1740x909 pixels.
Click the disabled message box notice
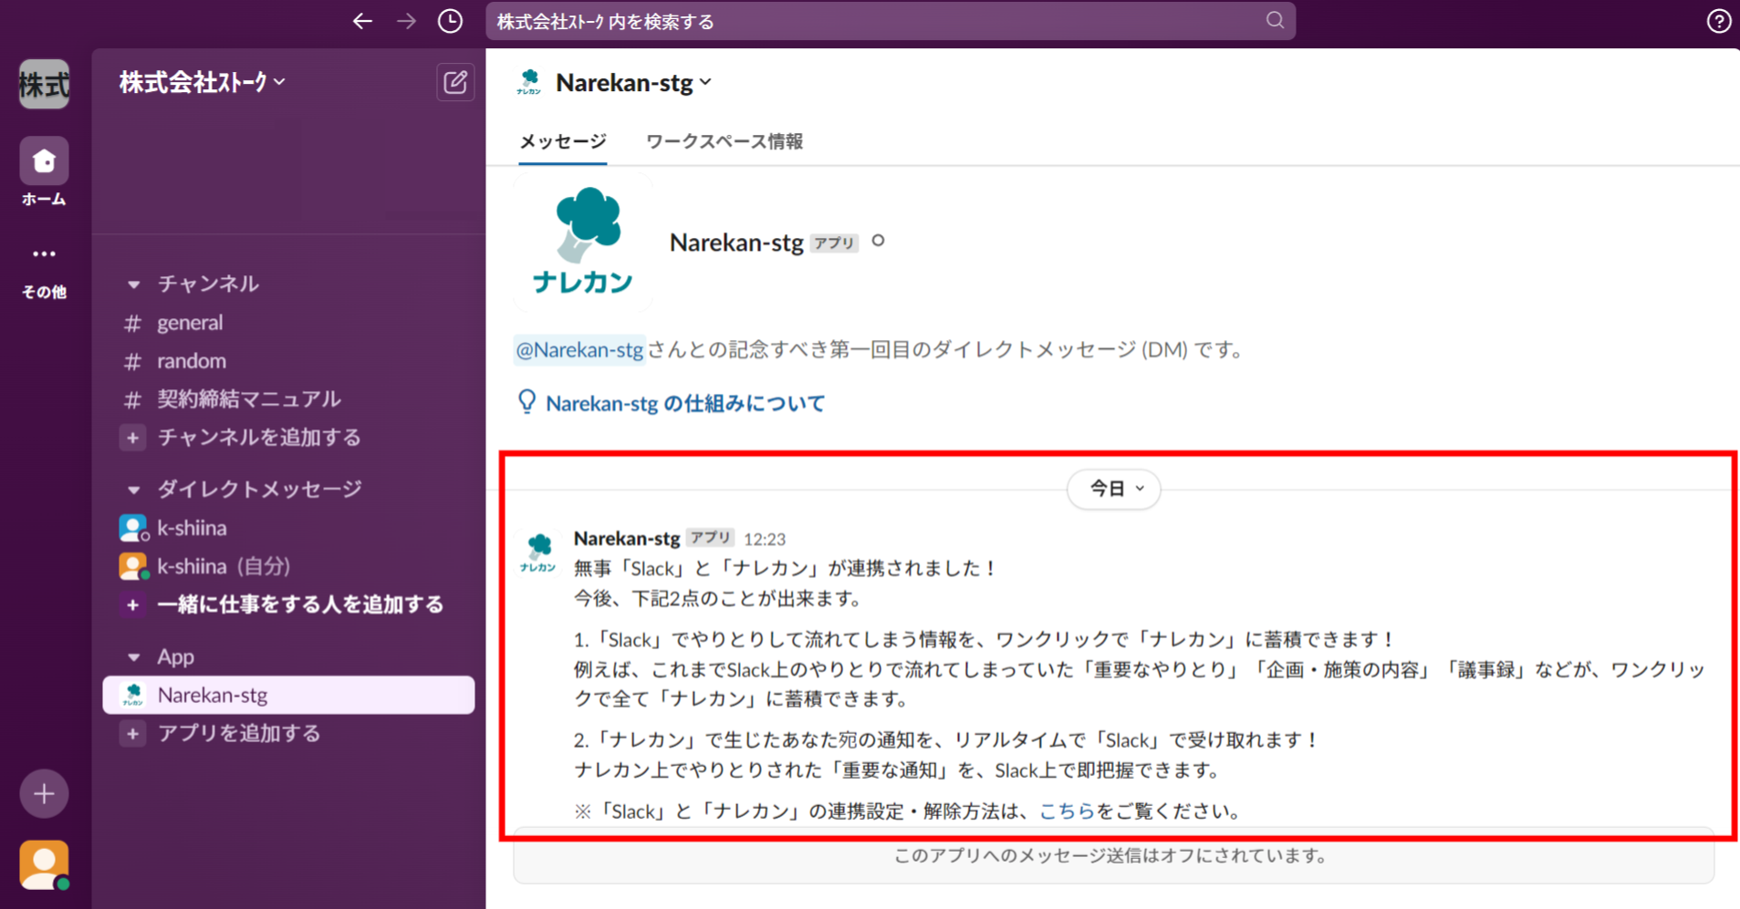1113,856
